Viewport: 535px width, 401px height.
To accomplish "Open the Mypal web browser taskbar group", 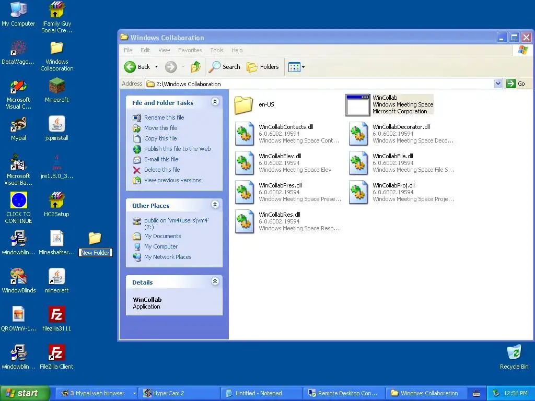I will (97, 393).
